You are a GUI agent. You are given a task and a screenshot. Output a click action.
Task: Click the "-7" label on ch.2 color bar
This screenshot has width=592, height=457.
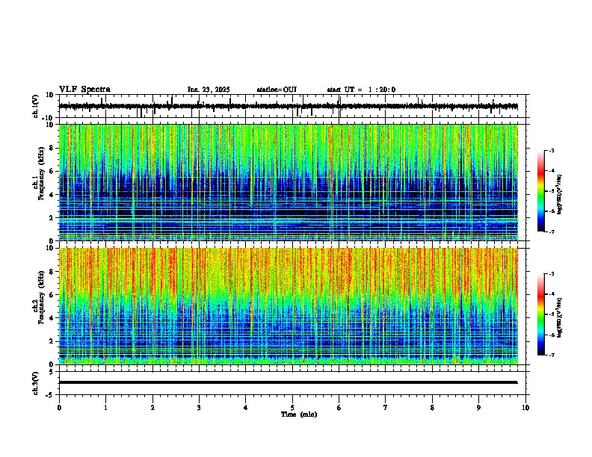click(x=551, y=355)
